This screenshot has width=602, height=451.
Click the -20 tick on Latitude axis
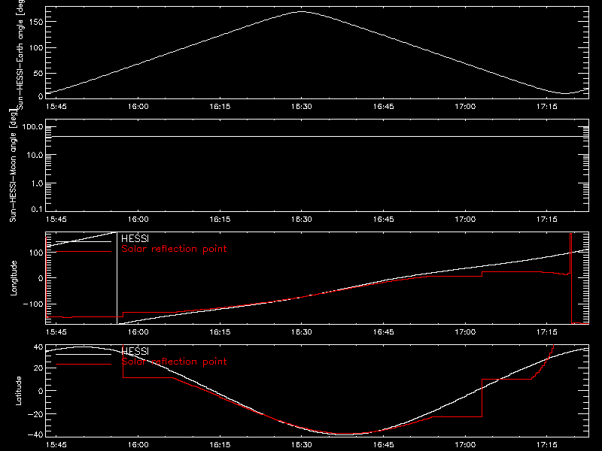[x=35, y=414]
